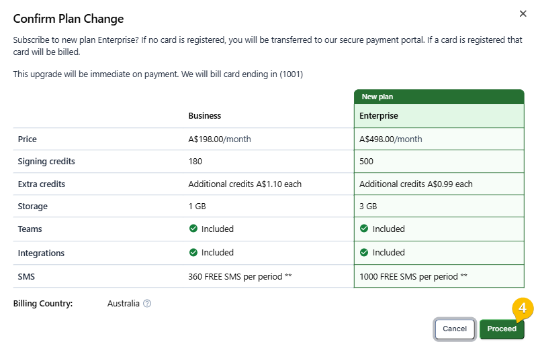Click the Signing credits row label
This screenshot has width=536, height=350.
point(46,162)
